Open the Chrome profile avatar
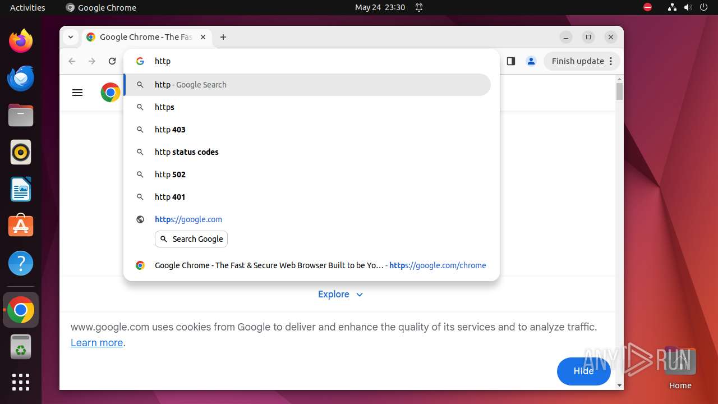The height and width of the screenshot is (404, 718). (x=531, y=61)
